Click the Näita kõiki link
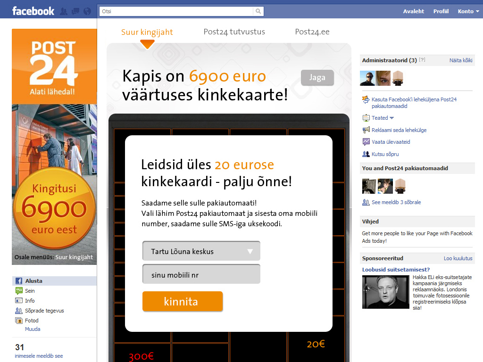Image resolution: width=483 pixels, height=362 pixels. coord(460,60)
